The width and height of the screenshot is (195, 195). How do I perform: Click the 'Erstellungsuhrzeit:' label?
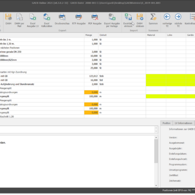[178, 159]
